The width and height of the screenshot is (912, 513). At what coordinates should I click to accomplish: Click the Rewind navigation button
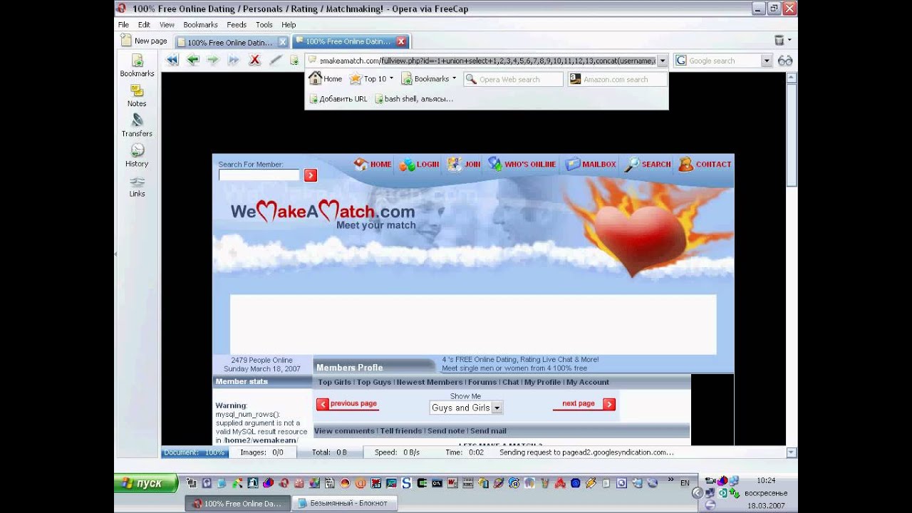172,61
